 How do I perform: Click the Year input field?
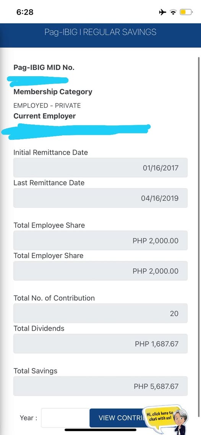pos(65,417)
